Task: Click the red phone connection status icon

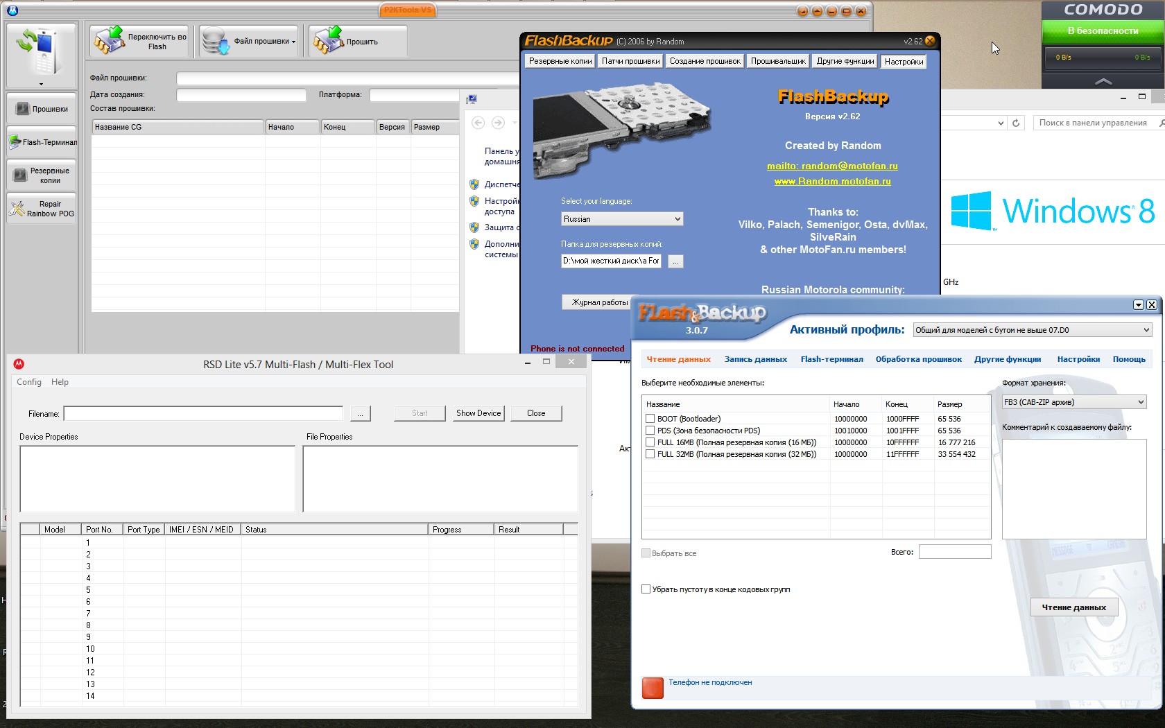Action: (653, 688)
